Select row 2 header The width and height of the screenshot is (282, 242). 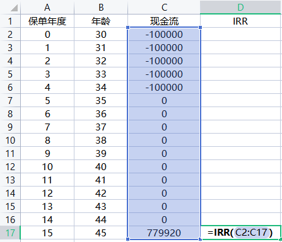point(10,34)
